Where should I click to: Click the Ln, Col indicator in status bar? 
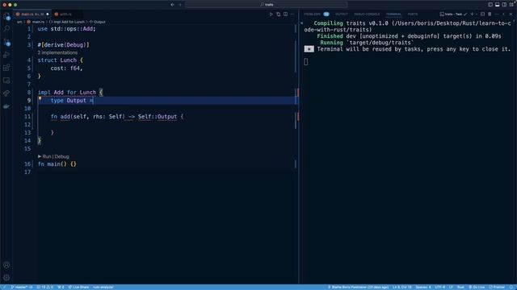coord(402,287)
